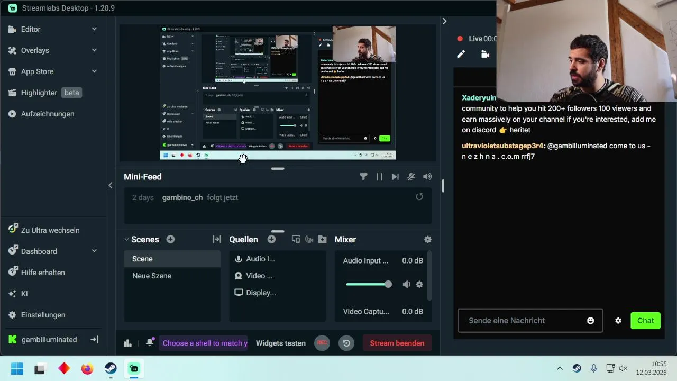
Task: Select the Audio Input source
Action: [278, 259]
